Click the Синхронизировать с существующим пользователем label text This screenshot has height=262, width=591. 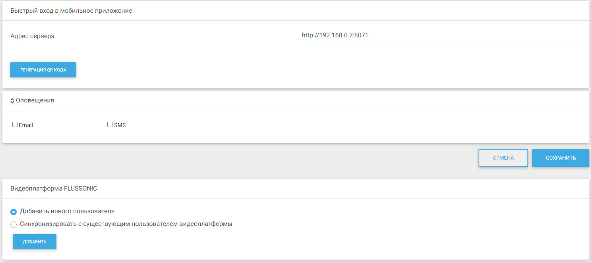point(126,224)
